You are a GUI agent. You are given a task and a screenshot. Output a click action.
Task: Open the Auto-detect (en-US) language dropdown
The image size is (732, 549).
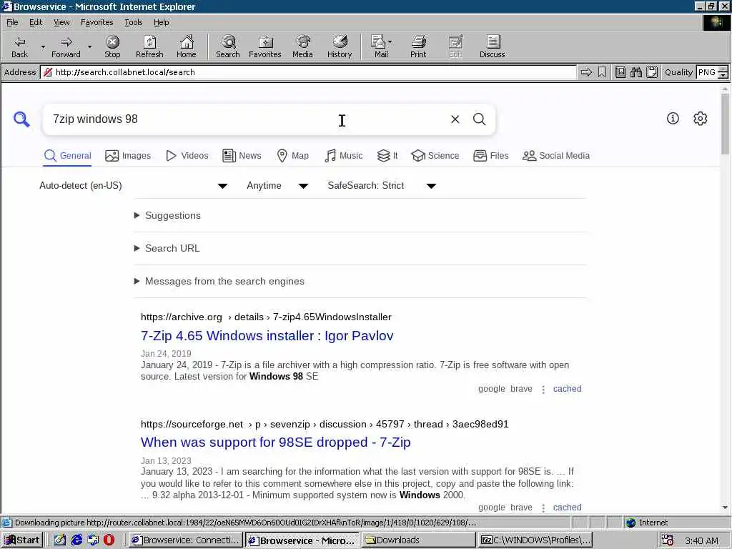point(133,186)
